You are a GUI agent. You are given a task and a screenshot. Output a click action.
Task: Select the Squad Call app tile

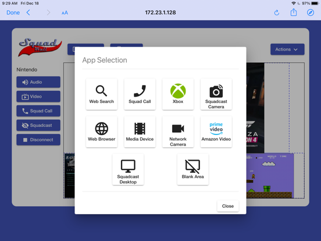[x=140, y=94]
